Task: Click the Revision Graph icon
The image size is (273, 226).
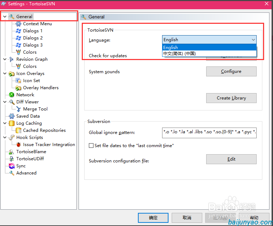Action: click(x=11, y=59)
